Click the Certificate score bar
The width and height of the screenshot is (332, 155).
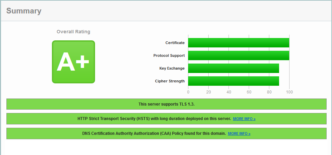click(238, 43)
